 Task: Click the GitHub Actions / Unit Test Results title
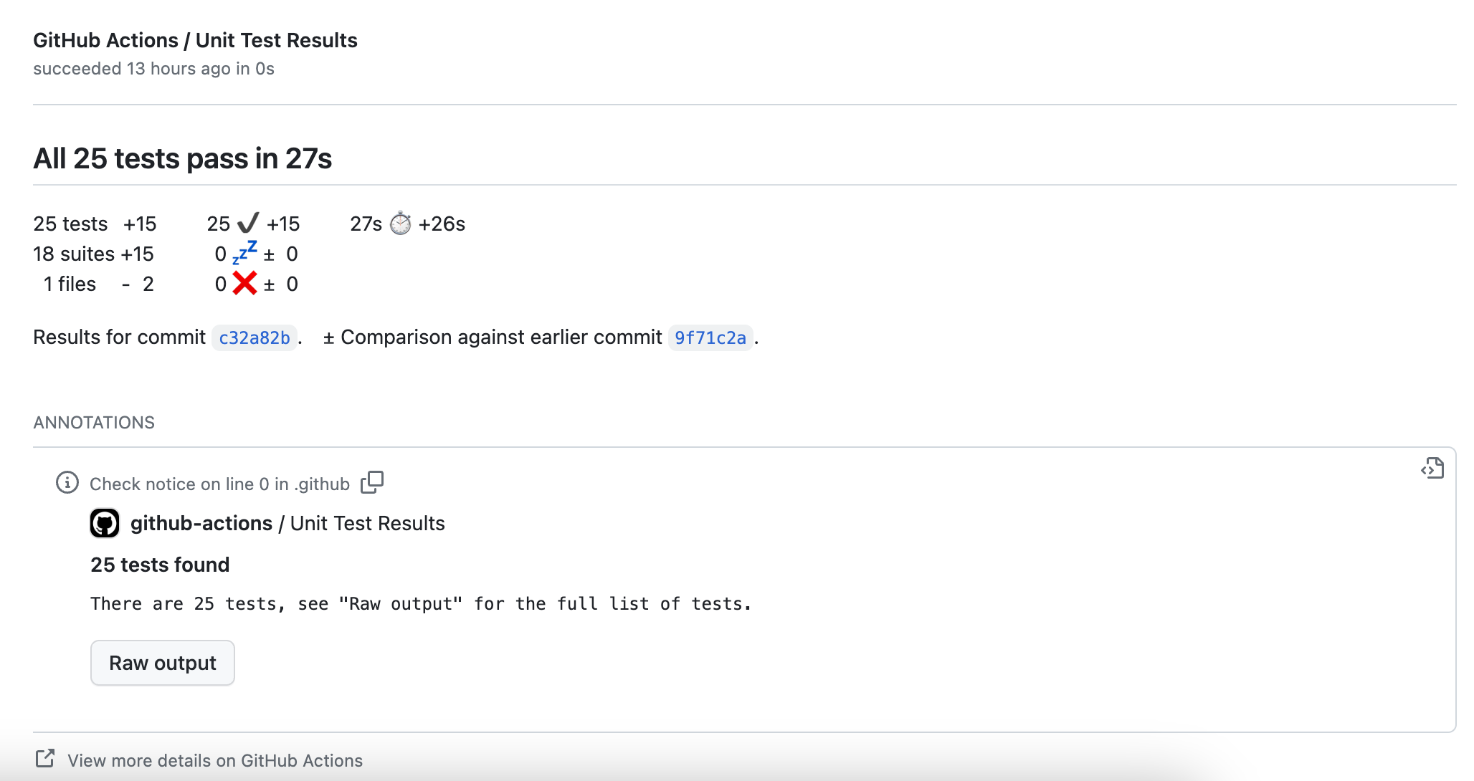(195, 40)
